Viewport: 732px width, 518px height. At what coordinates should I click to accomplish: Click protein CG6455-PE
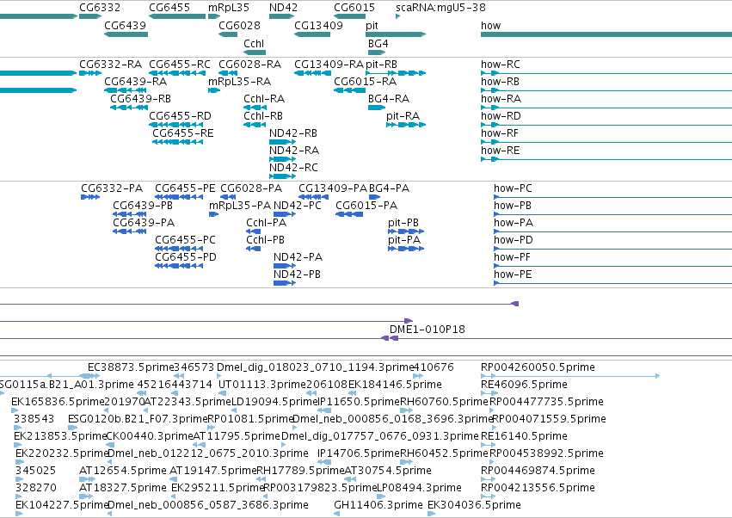click(185, 188)
